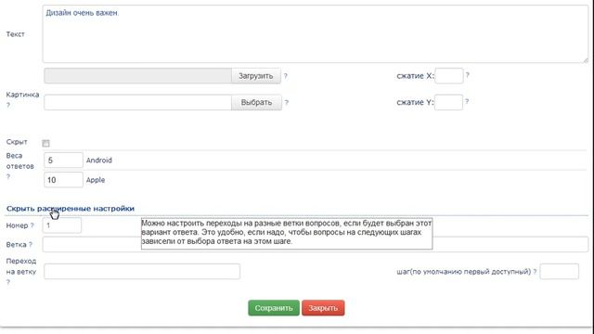Click help icon next to Ветка label
594x334 pixels.
31,245
